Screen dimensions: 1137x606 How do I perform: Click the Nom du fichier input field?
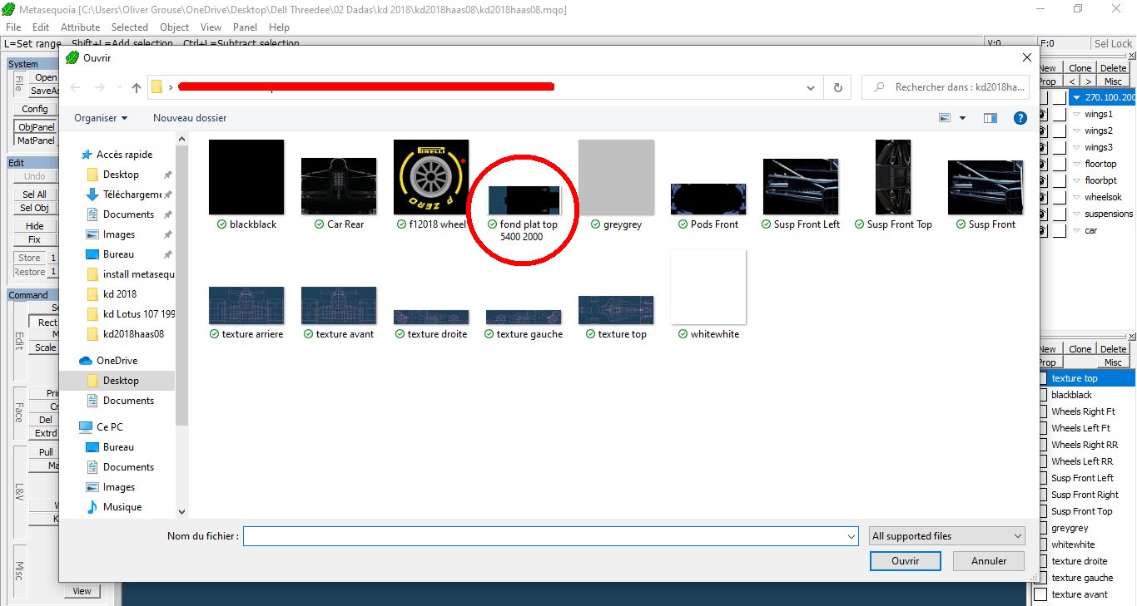(x=549, y=536)
